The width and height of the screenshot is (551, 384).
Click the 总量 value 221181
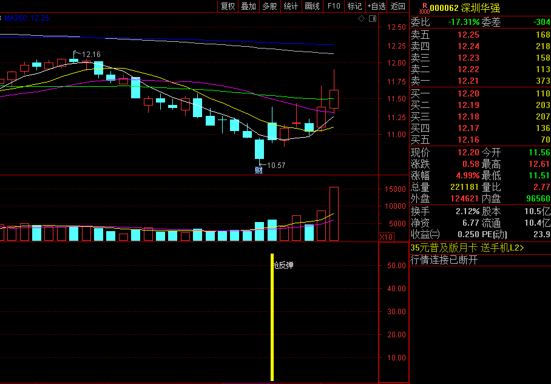coord(464,187)
